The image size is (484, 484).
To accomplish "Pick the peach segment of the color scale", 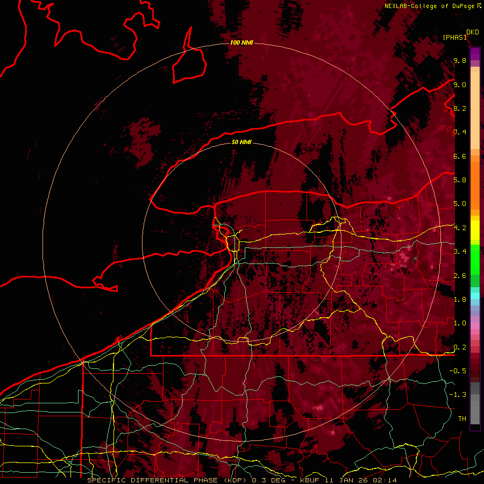I will tap(475, 111).
